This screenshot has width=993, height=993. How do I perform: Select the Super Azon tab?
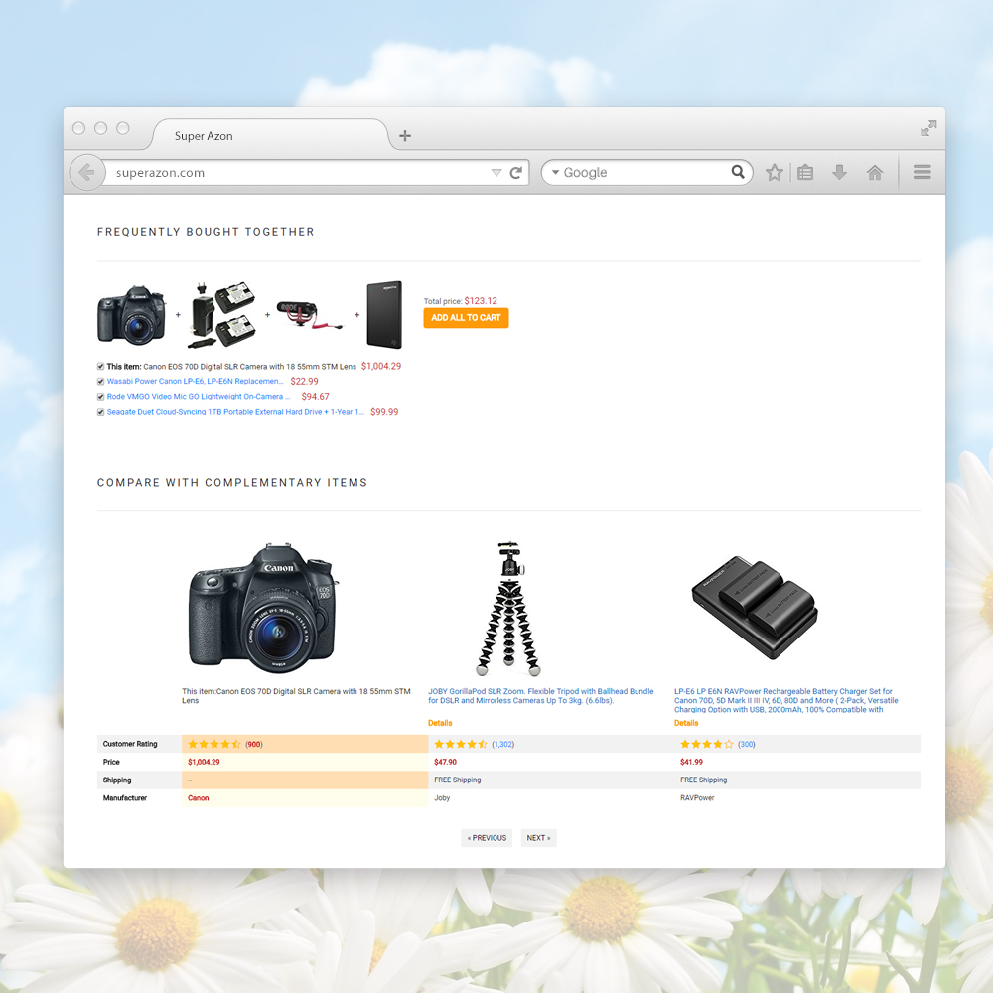[x=269, y=135]
